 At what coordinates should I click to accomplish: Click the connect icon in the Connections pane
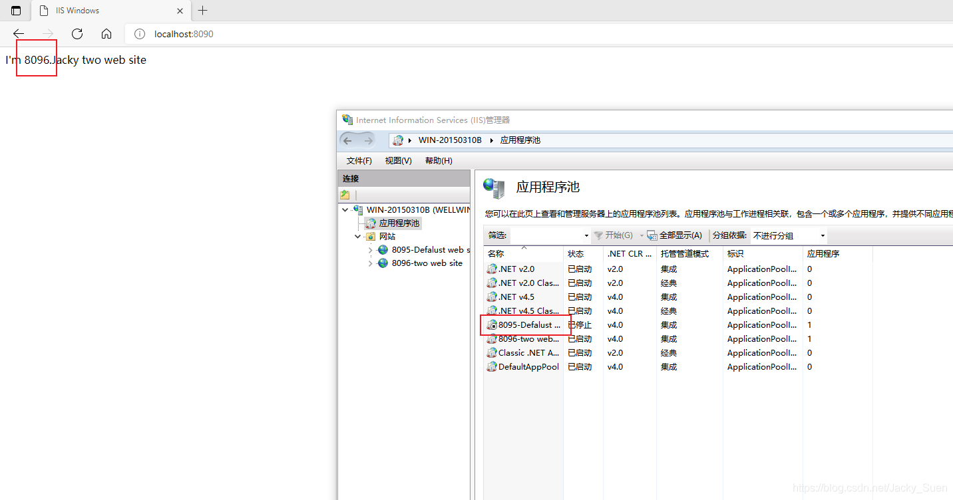point(345,195)
